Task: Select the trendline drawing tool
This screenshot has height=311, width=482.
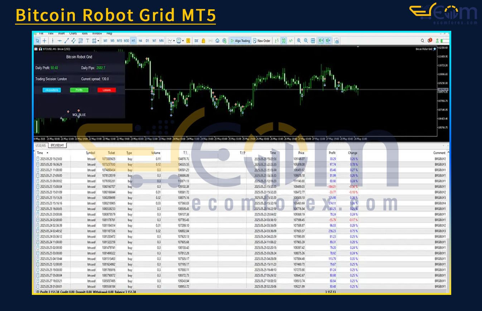Action: (x=67, y=41)
